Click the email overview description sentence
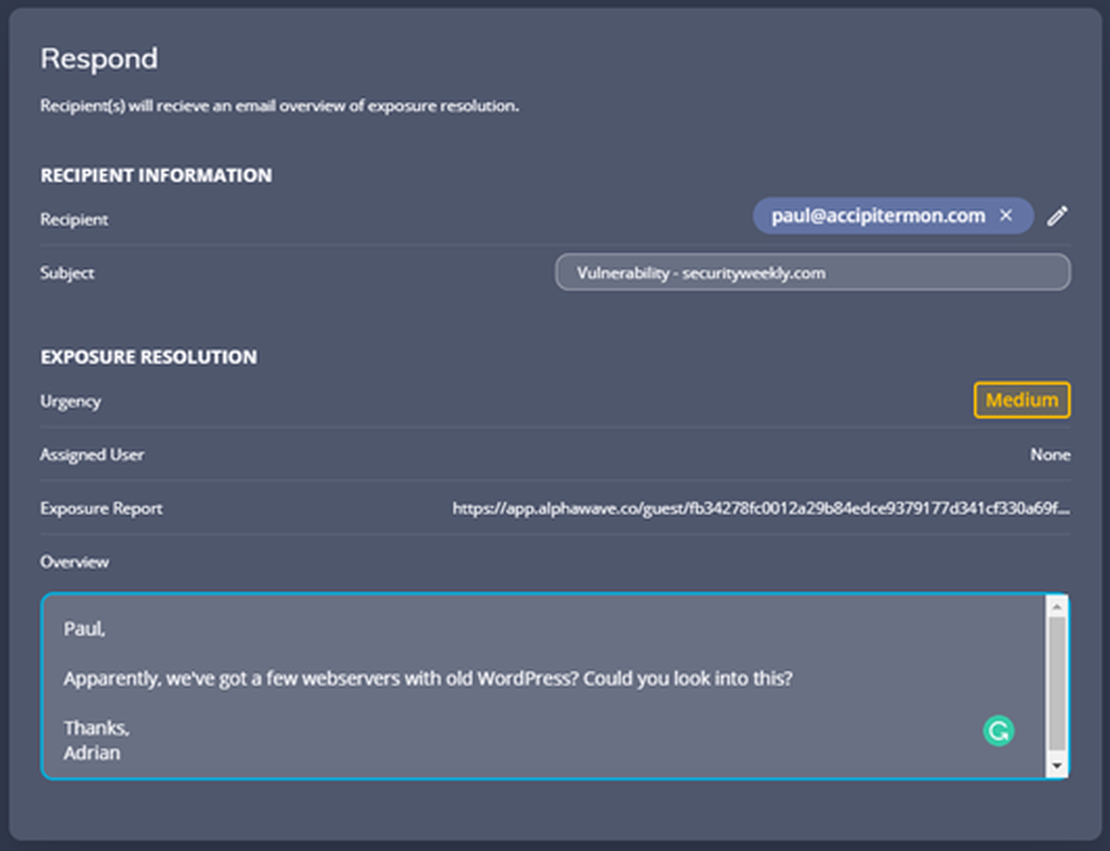The height and width of the screenshot is (851, 1110). [x=279, y=106]
